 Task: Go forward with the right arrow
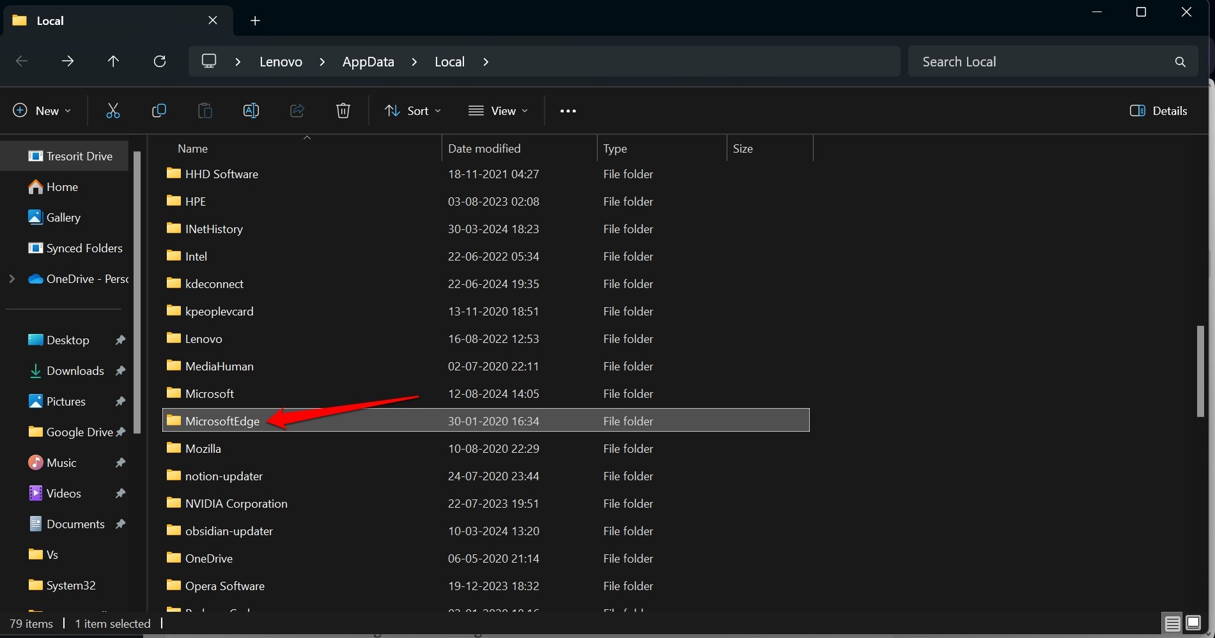click(x=68, y=61)
